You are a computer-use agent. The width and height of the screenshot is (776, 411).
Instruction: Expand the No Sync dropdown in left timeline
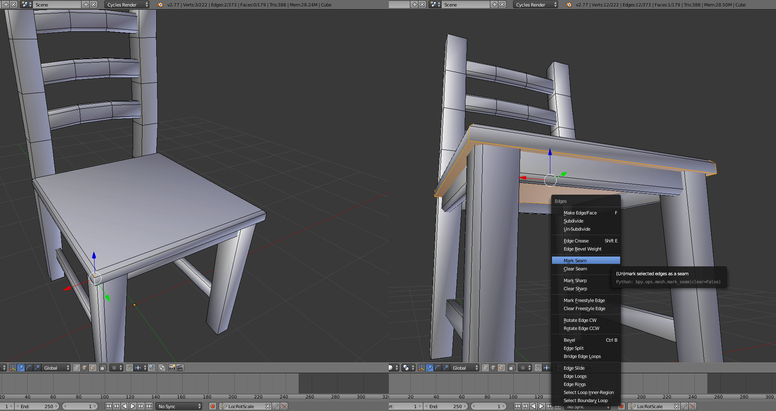click(x=179, y=406)
